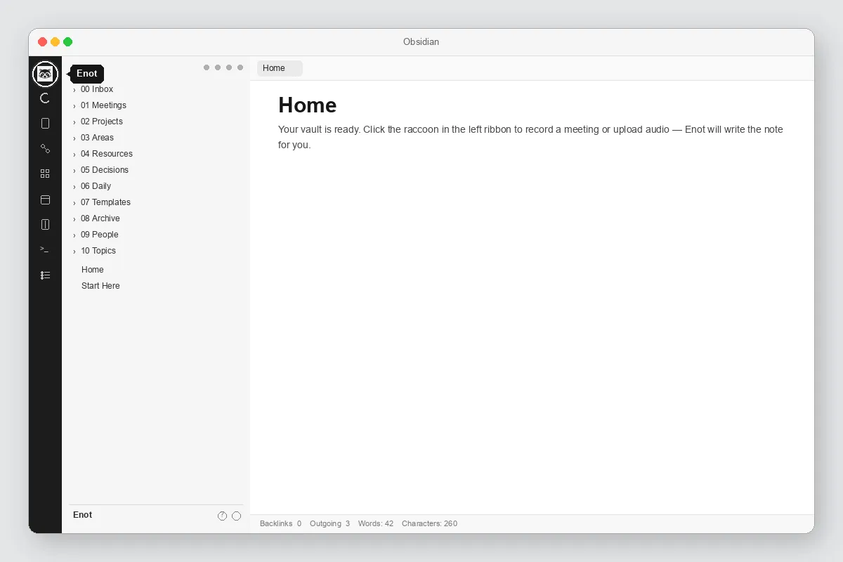The image size is (843, 562).
Task: Expand the 04 Resources folder chevron
Action: [x=74, y=155]
